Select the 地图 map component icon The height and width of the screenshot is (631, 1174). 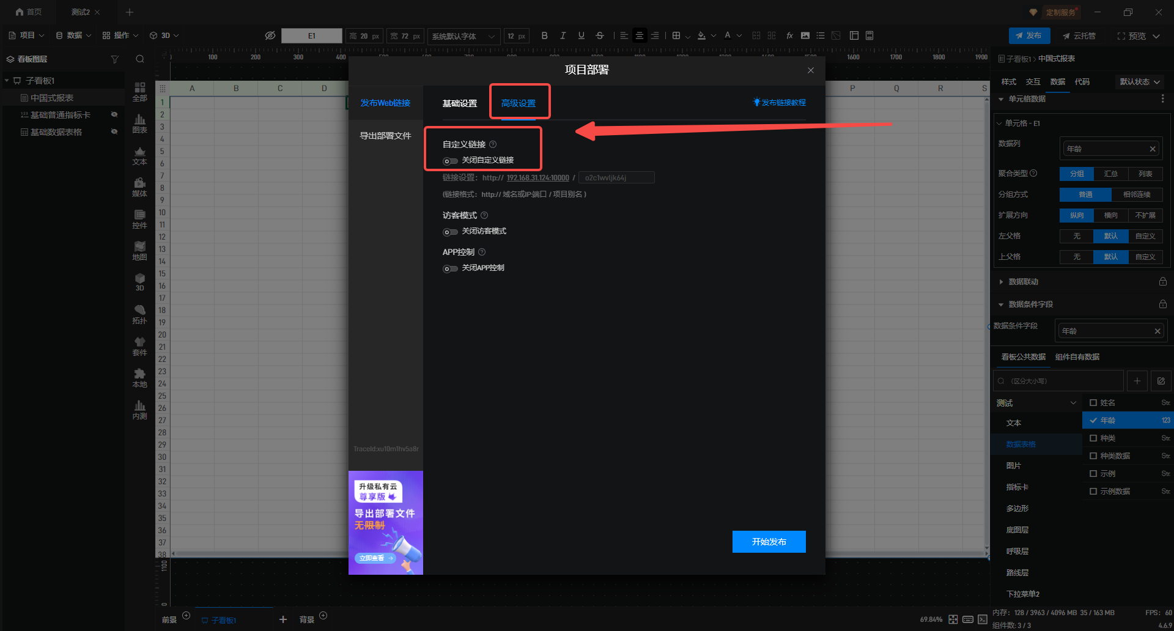coord(139,251)
